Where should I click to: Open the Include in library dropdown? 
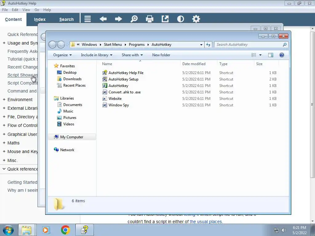coord(97,55)
